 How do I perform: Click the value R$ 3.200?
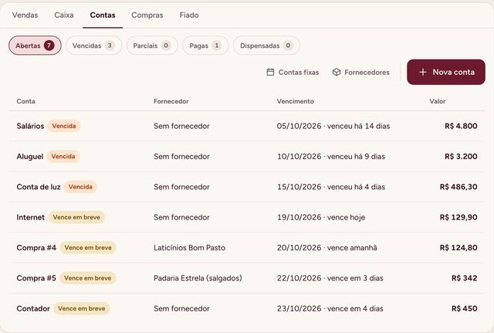point(461,156)
